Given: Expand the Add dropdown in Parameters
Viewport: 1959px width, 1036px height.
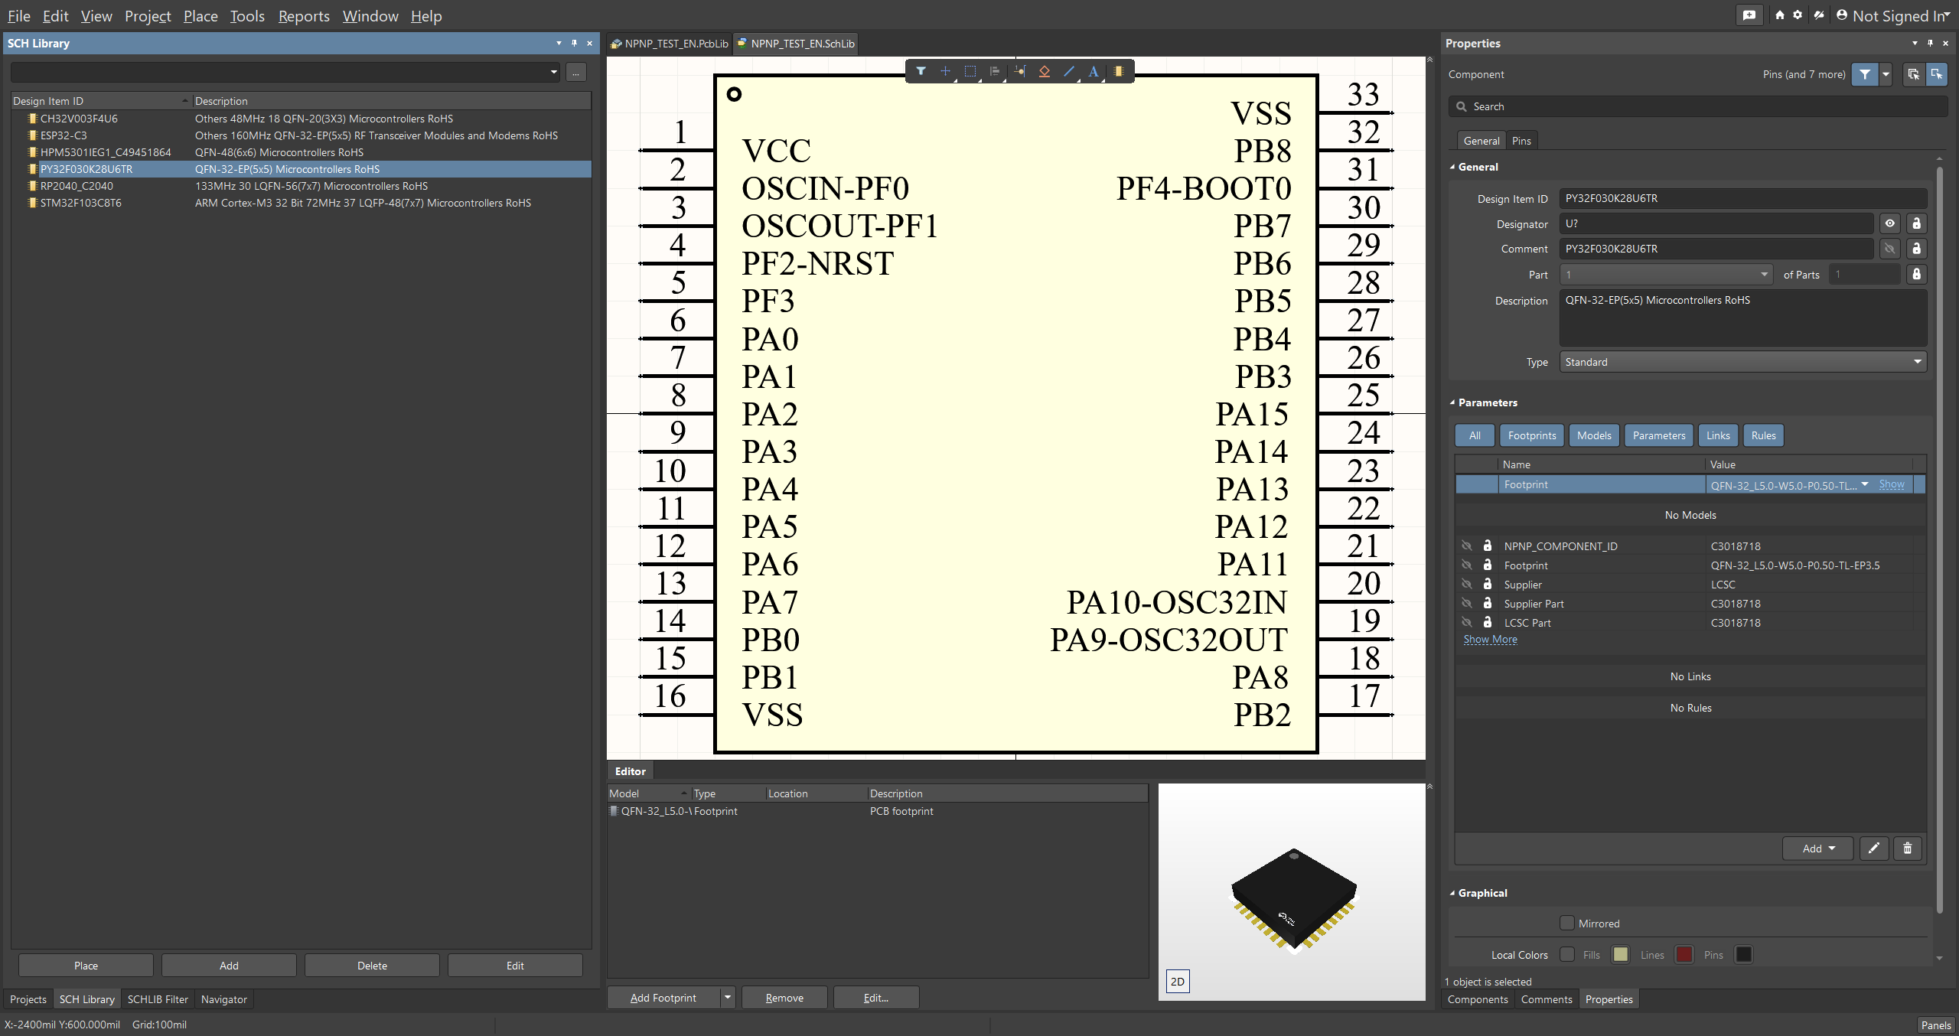Looking at the screenshot, I should coord(1818,848).
